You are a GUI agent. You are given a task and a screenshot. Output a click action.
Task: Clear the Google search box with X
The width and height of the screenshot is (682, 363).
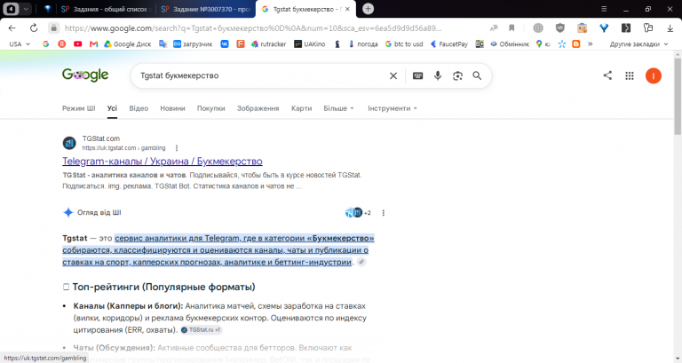[x=393, y=75]
